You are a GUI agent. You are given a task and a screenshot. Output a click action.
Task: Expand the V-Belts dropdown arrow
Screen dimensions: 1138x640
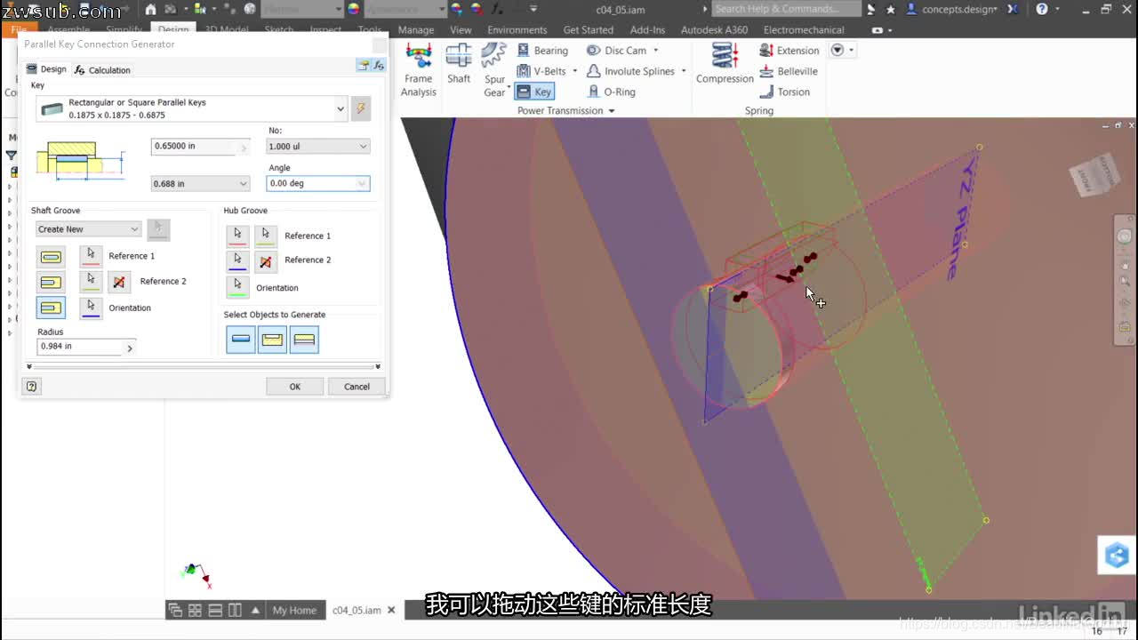point(574,71)
